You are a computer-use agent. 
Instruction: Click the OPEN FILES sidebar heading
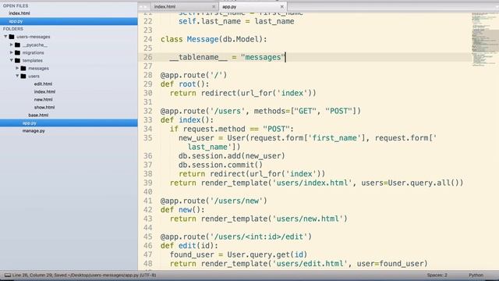click(x=16, y=5)
